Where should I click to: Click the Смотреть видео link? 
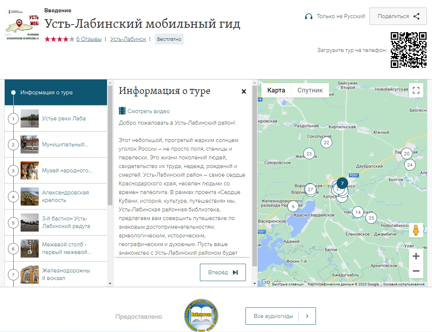coord(149,111)
